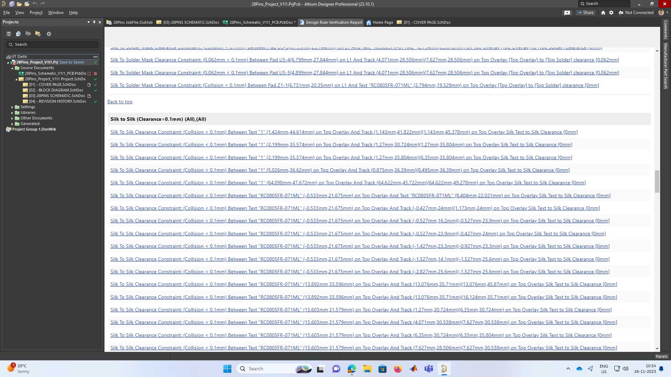This screenshot has height=377, width=671.
Task: Click the project folder with gear icon
Action: [x=38, y=34]
